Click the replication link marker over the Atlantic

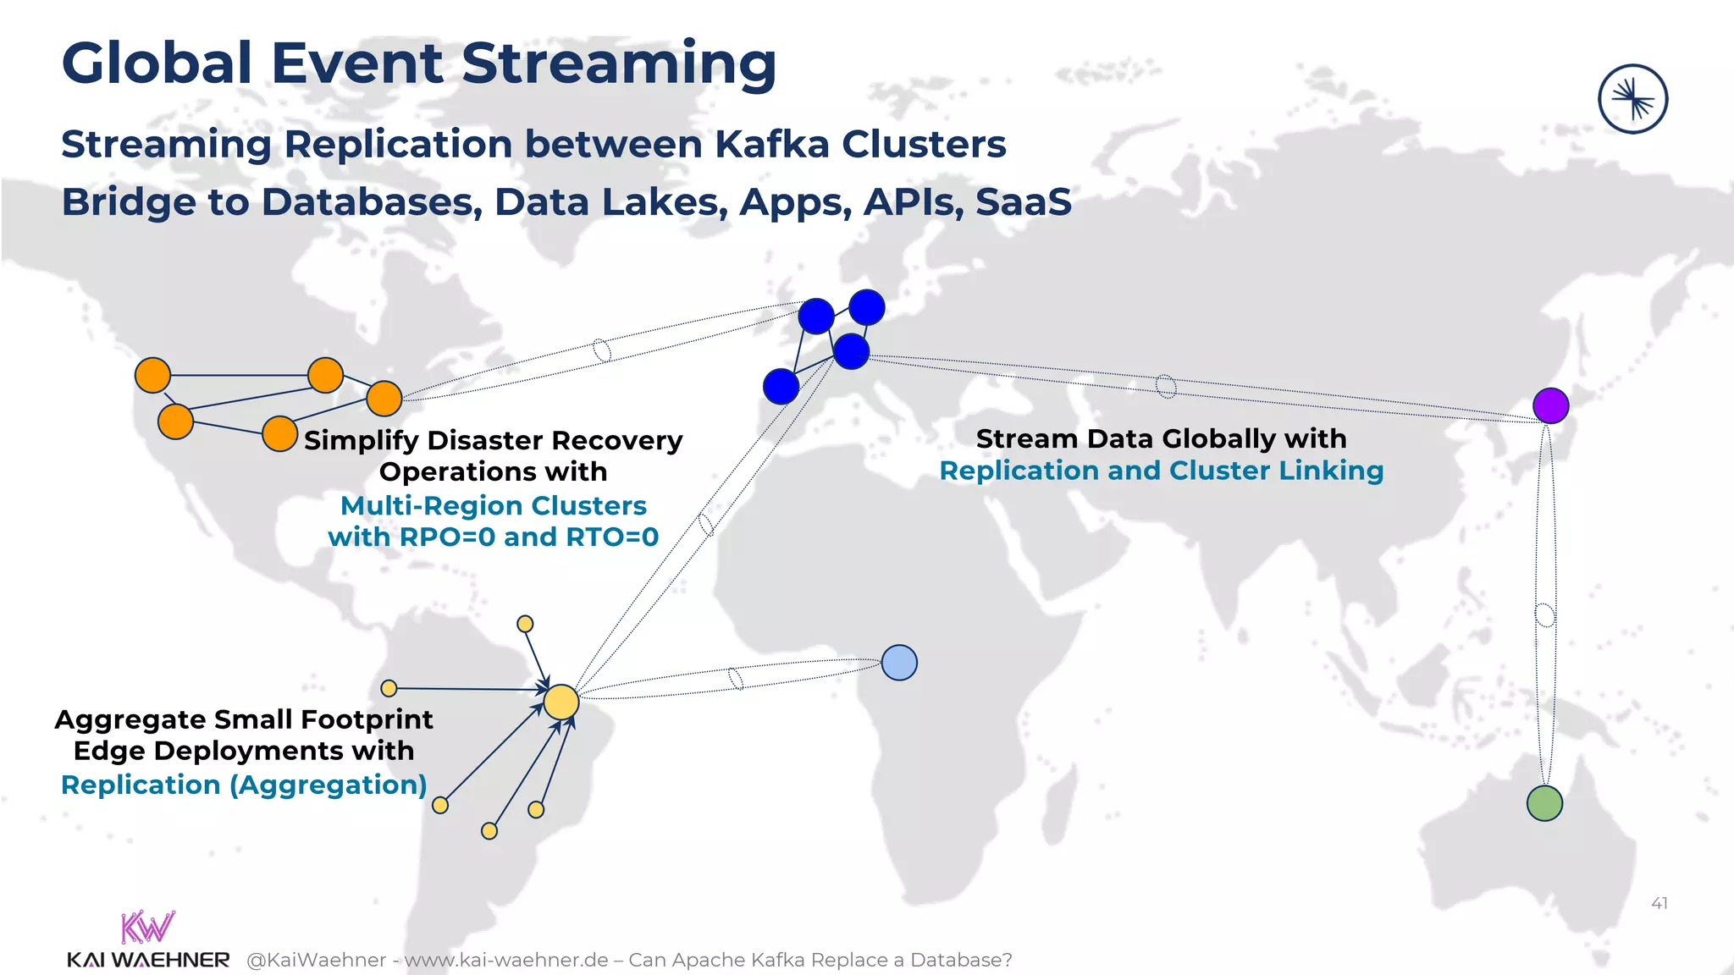pos(602,350)
